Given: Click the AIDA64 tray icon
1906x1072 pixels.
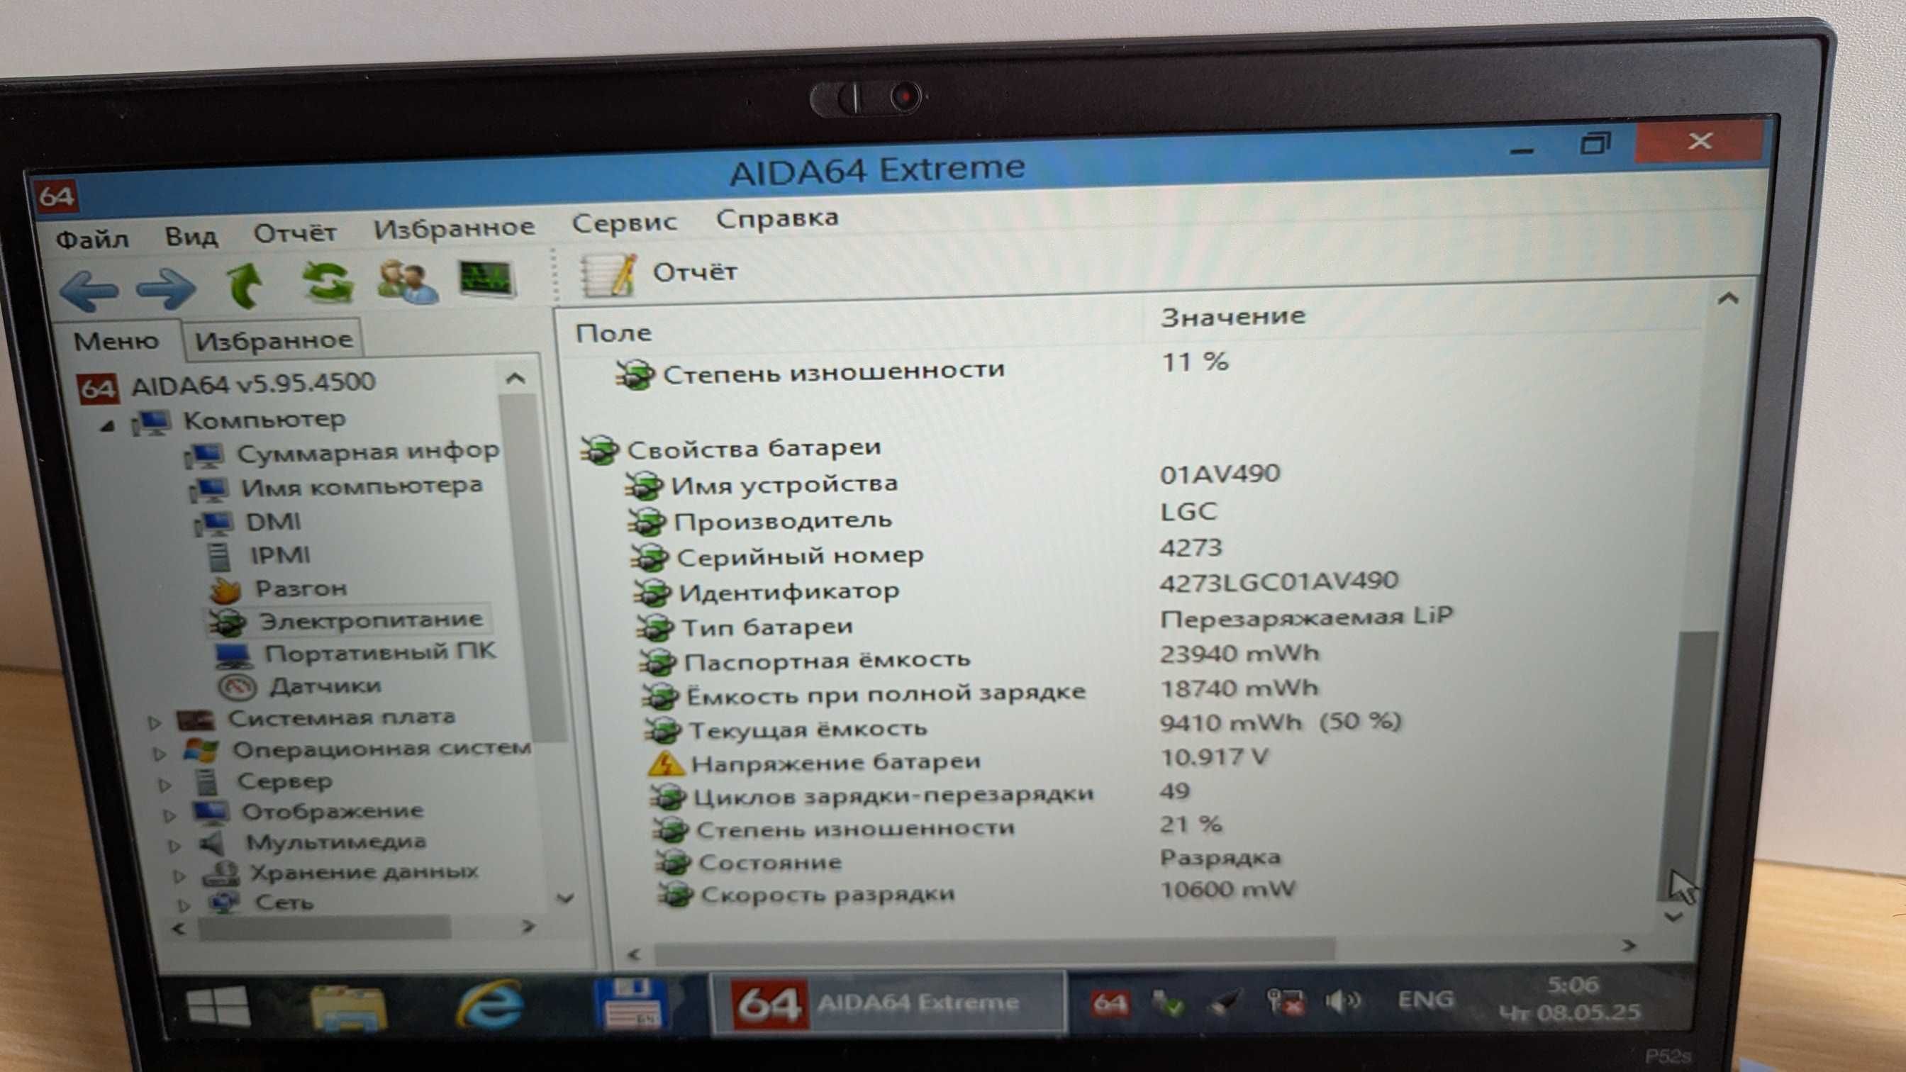Looking at the screenshot, I should coord(1110,1003).
